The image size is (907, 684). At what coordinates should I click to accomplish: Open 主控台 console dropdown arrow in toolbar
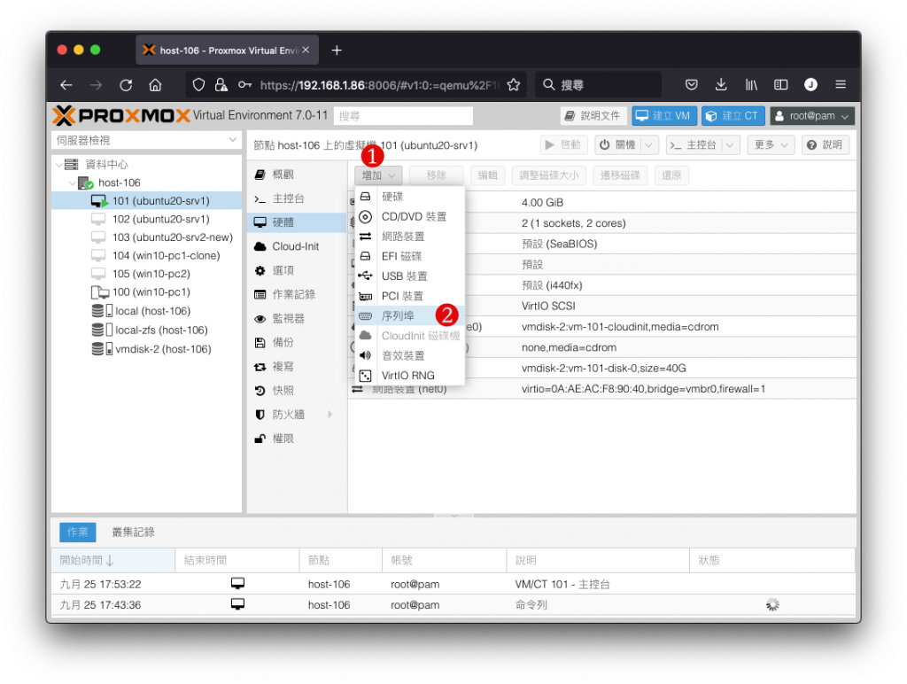(x=730, y=144)
